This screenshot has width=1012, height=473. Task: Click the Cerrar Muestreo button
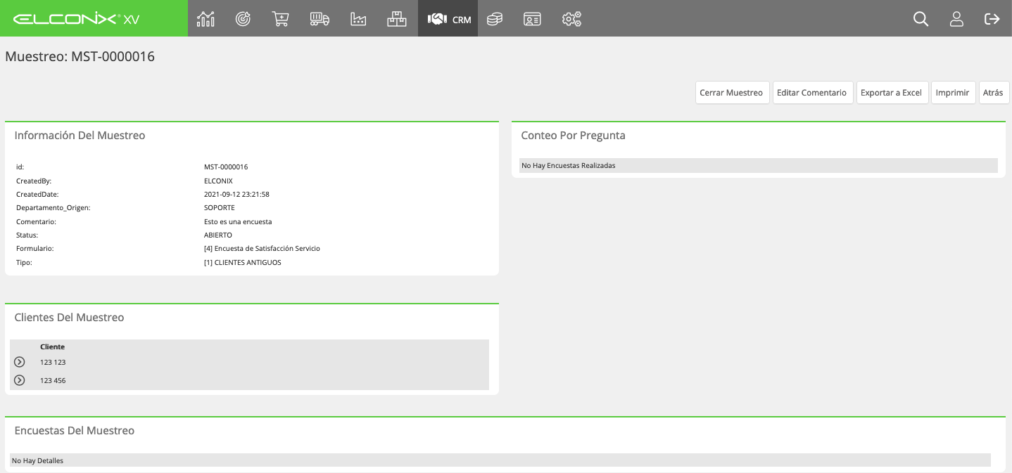pyautogui.click(x=732, y=93)
